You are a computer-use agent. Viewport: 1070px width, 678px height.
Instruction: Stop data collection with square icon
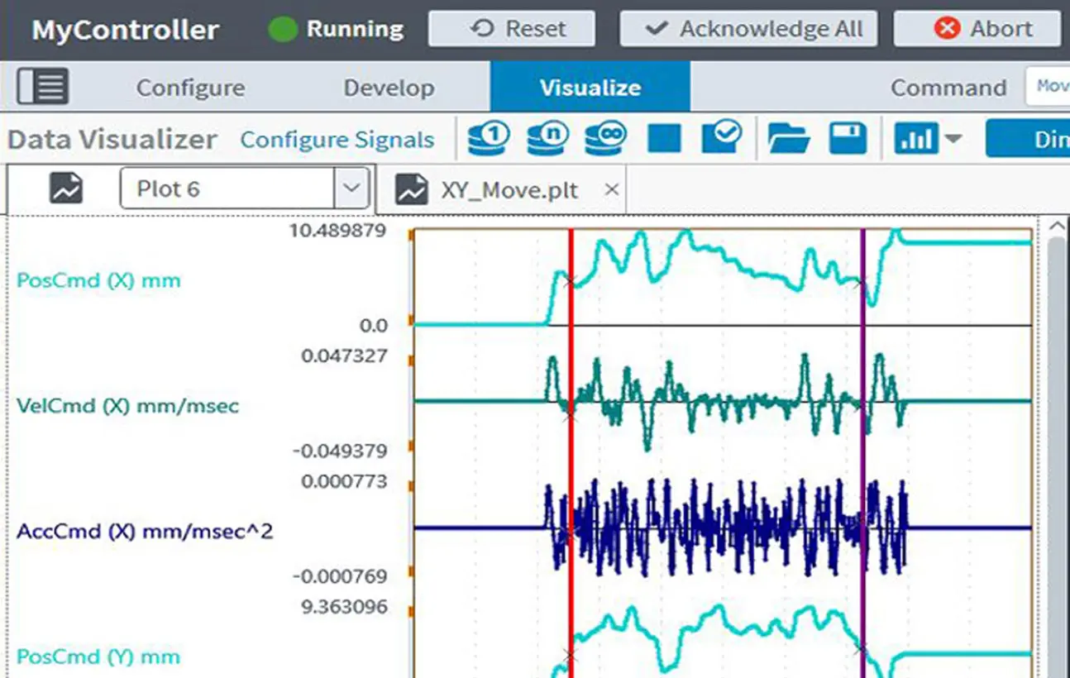click(664, 138)
